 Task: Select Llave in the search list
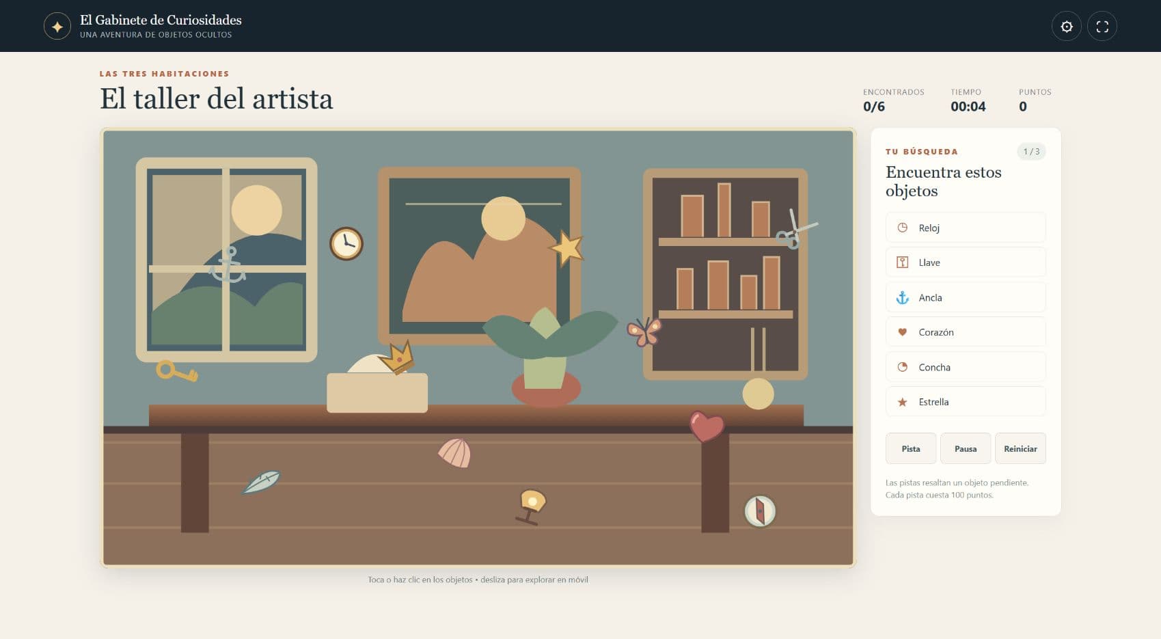click(x=965, y=262)
